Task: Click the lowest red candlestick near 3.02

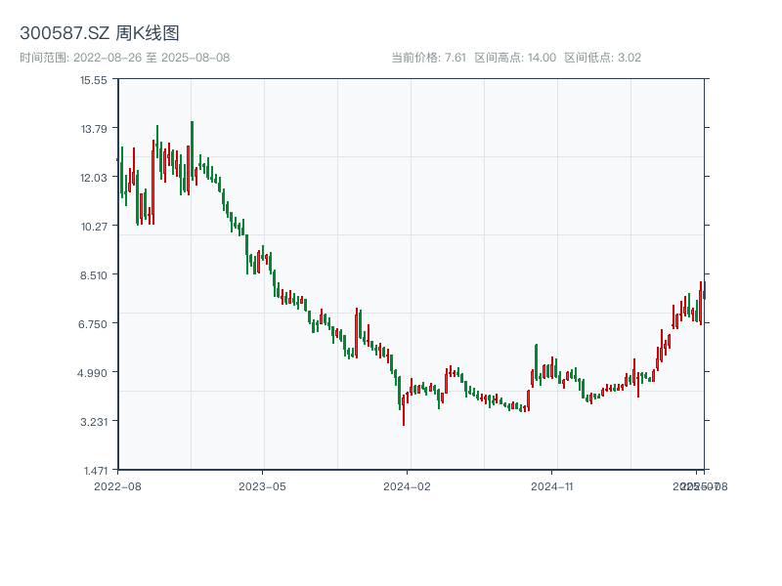Action: coord(404,409)
